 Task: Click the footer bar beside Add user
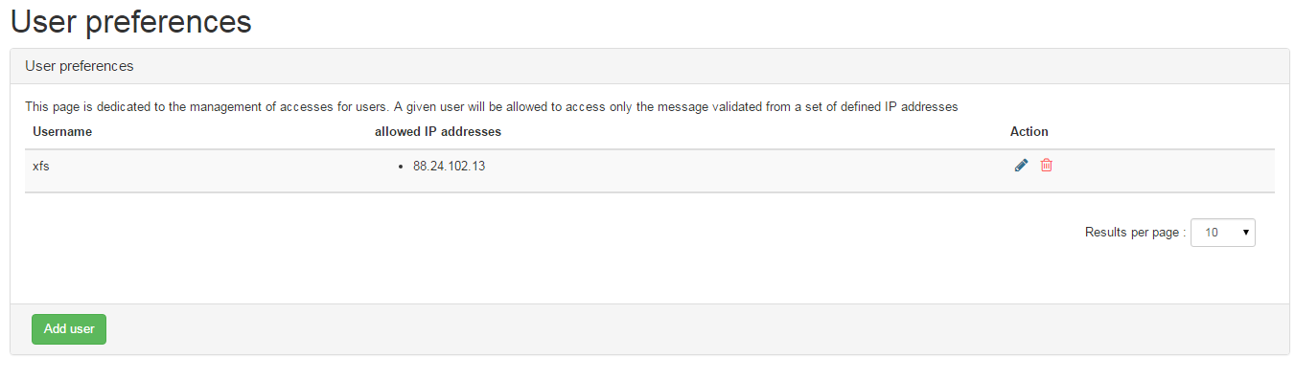(x=671, y=328)
